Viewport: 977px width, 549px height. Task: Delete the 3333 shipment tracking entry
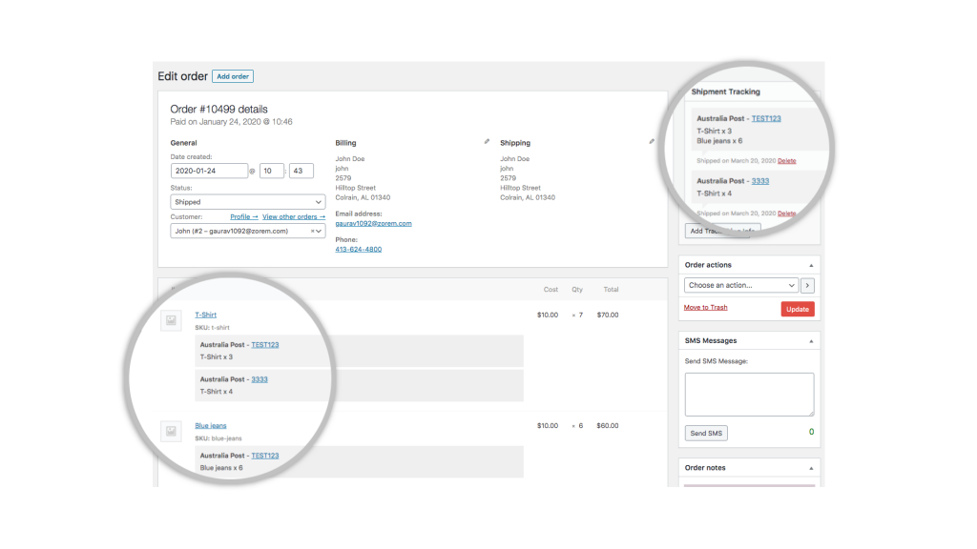[786, 213]
